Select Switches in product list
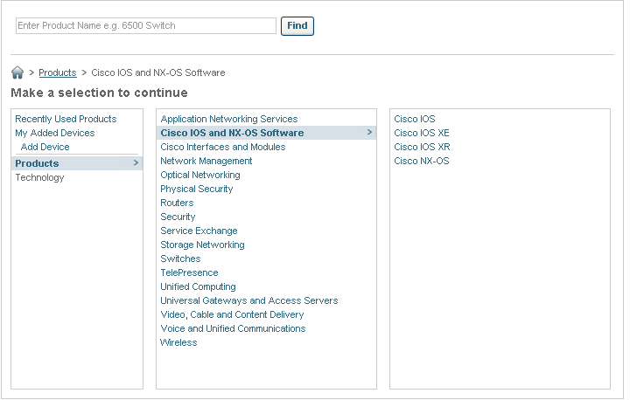630x400 pixels. click(180, 259)
